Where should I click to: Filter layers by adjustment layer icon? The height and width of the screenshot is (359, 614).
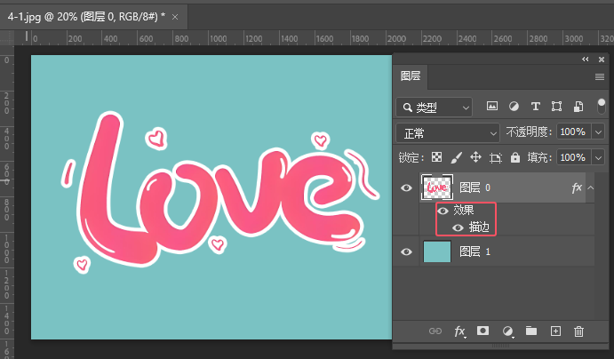coord(514,107)
